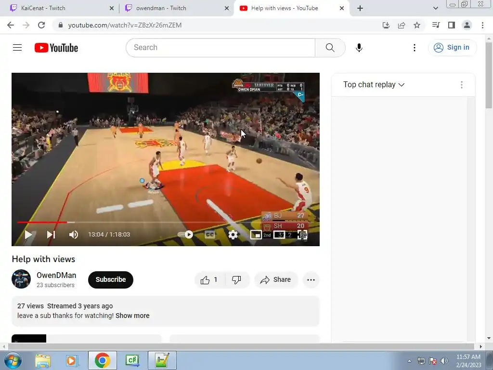This screenshot has width=493, height=370.
Task: Close the owendman Twitch tab
Action: [227, 9]
